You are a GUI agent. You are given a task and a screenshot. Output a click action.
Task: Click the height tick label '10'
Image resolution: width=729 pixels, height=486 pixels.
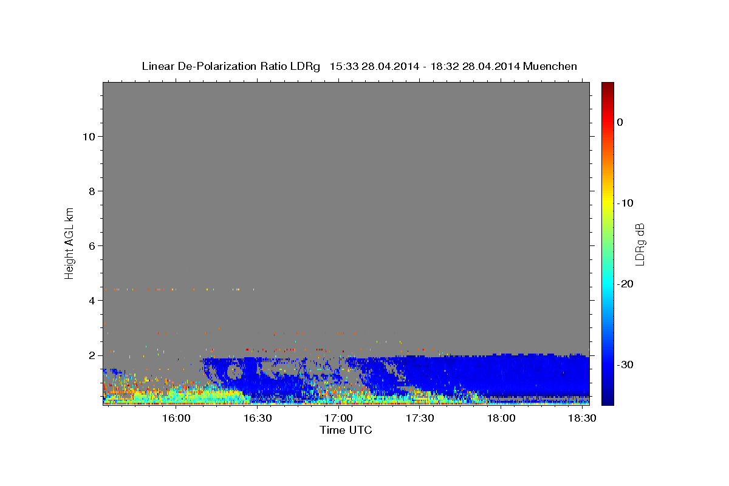pyautogui.click(x=88, y=136)
